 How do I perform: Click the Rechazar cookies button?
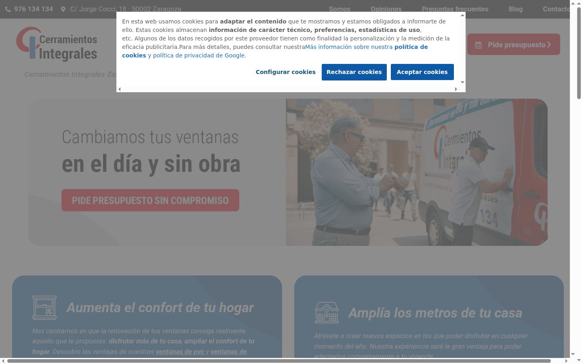(x=354, y=72)
